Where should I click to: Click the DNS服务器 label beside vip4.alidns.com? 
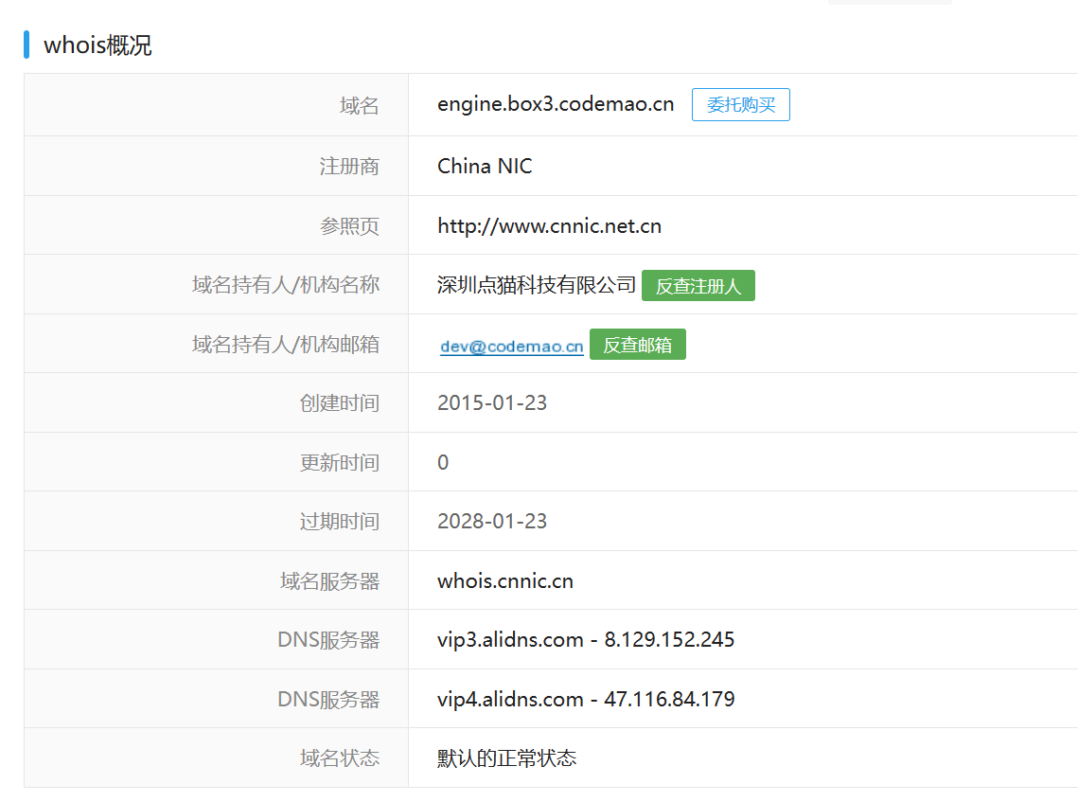(328, 700)
